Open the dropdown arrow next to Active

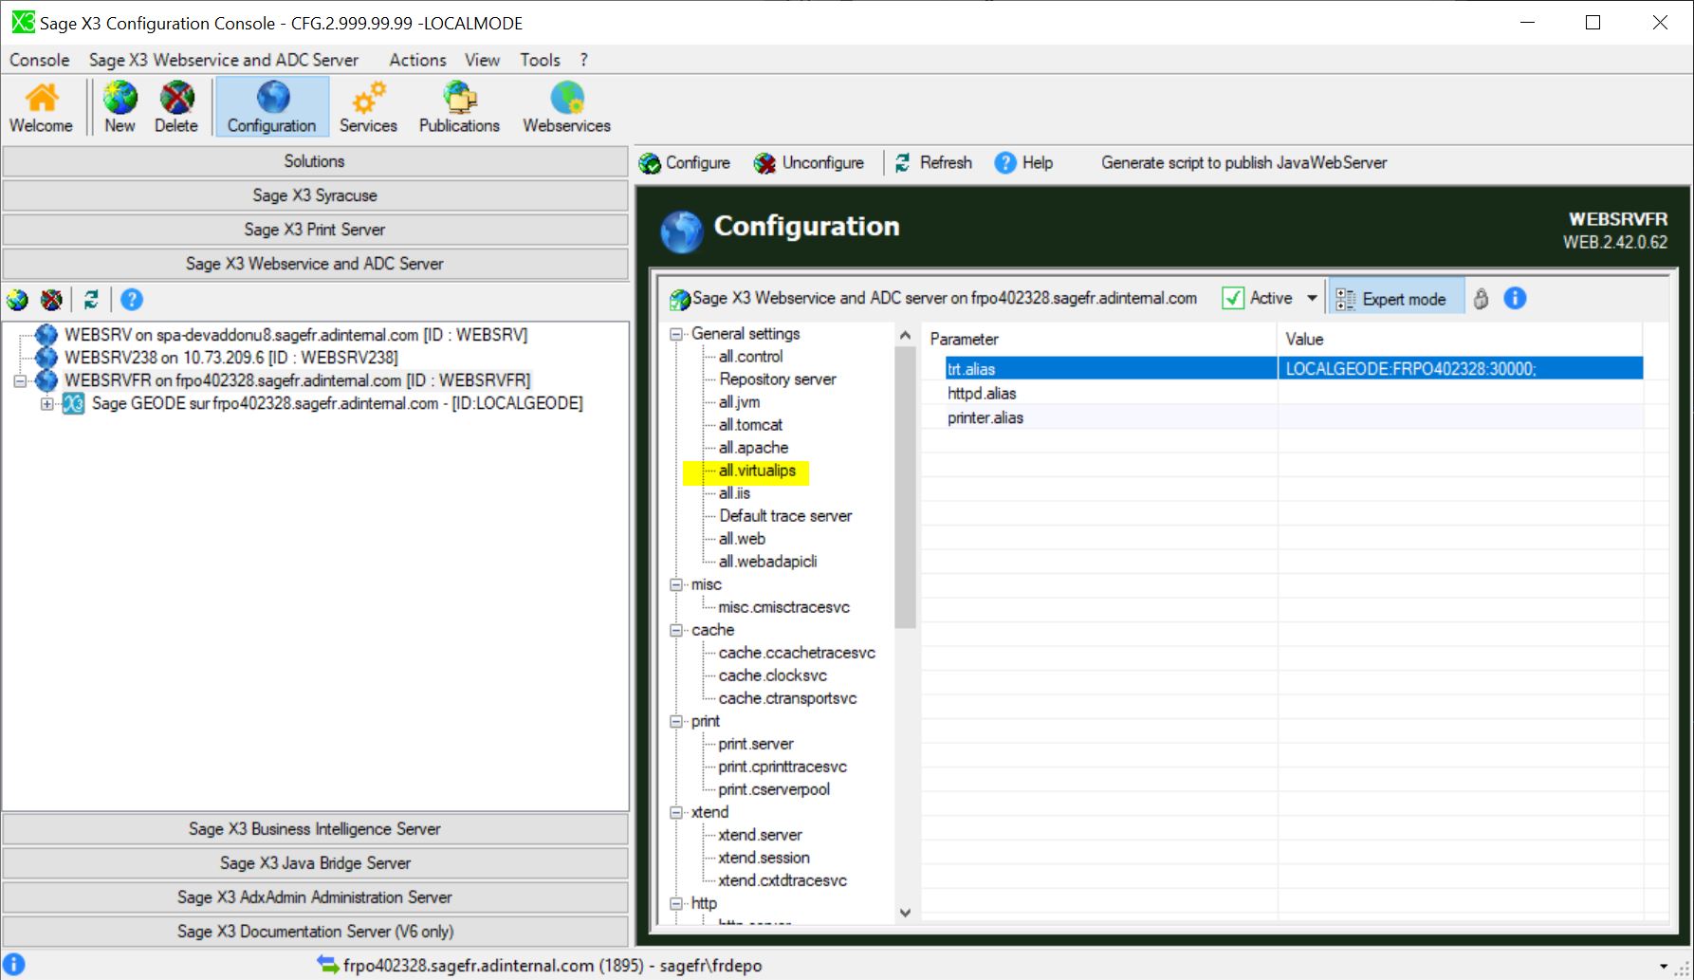click(1313, 299)
